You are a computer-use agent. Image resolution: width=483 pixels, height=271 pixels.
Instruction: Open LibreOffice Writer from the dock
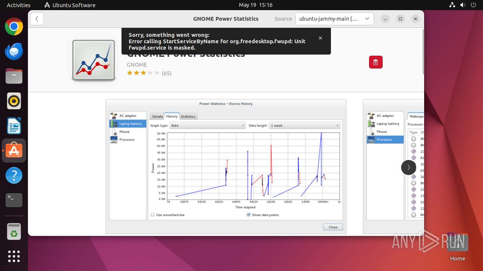[14, 126]
